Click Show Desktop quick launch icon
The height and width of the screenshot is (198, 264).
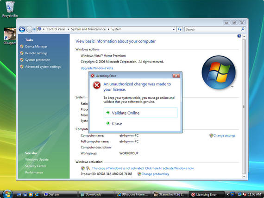[19, 194]
